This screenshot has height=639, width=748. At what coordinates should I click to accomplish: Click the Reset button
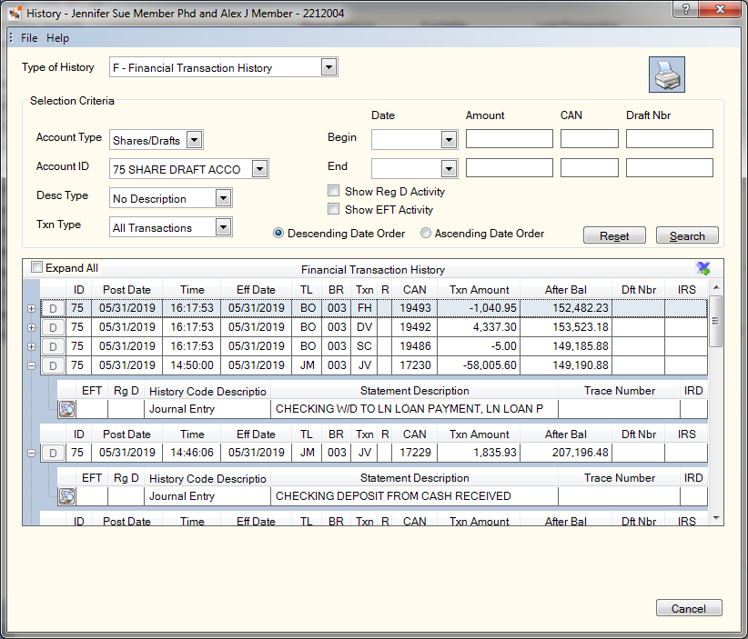(614, 235)
